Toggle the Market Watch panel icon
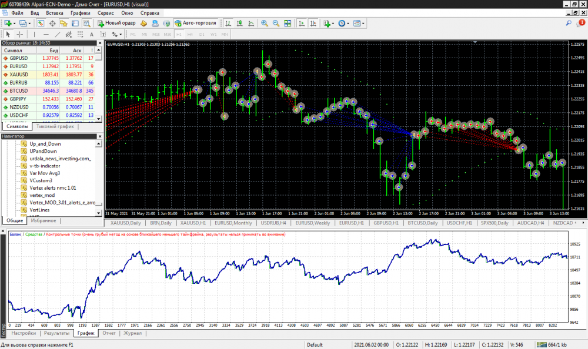The image size is (588, 349). pyautogui.click(x=41, y=24)
